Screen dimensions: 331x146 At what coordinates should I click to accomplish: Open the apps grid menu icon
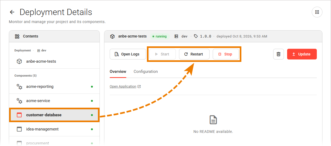pyautogui.click(x=317, y=12)
